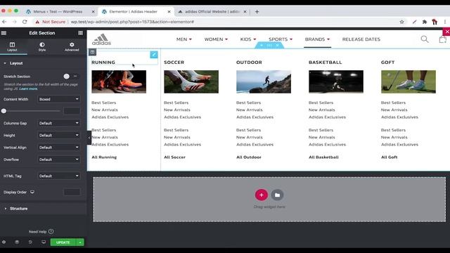Viewport: 450px width, 253px height.
Task: Adjust the content width slider handle
Action: coord(4,111)
